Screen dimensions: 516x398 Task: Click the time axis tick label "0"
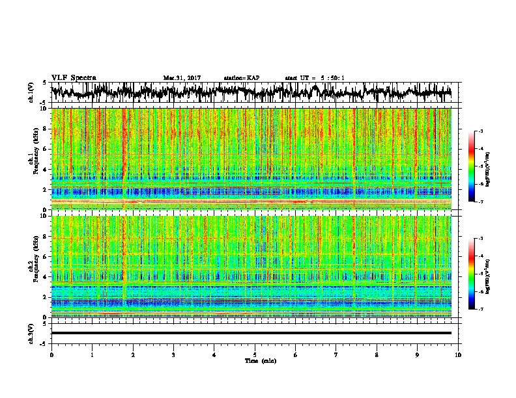51,355
